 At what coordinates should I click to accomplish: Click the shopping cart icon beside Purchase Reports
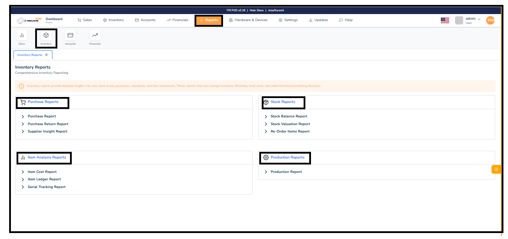[23, 102]
